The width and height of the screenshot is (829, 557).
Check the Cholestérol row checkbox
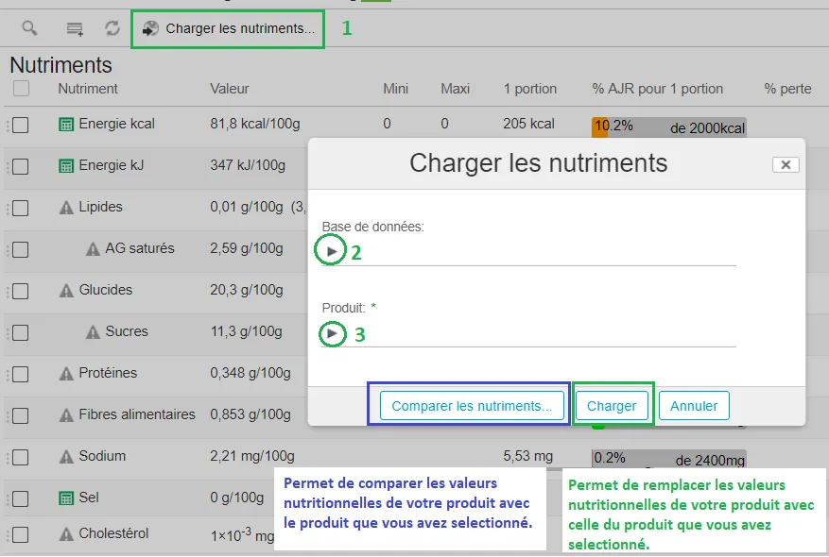point(21,535)
